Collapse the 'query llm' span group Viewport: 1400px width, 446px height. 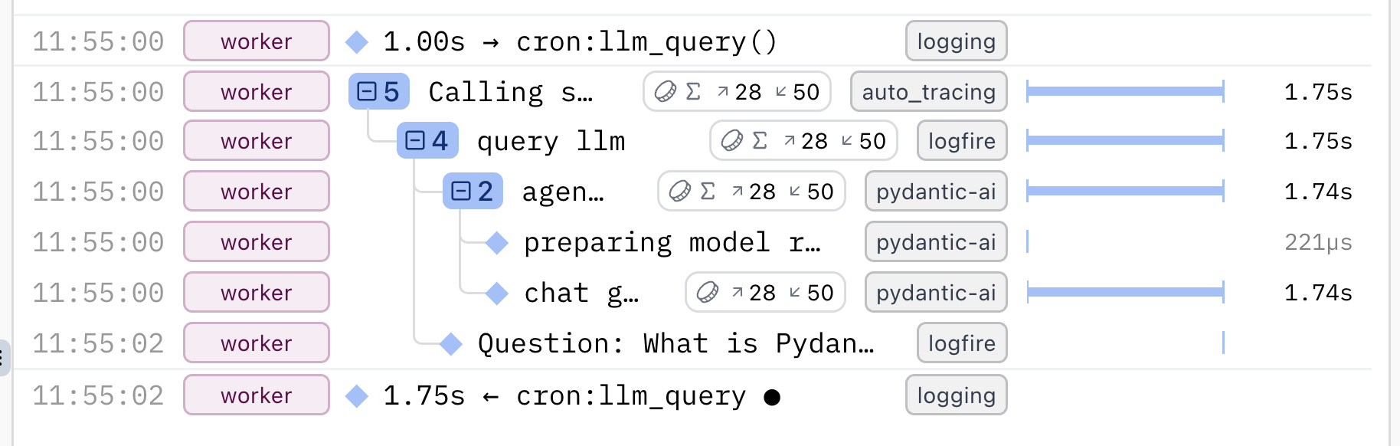[415, 141]
